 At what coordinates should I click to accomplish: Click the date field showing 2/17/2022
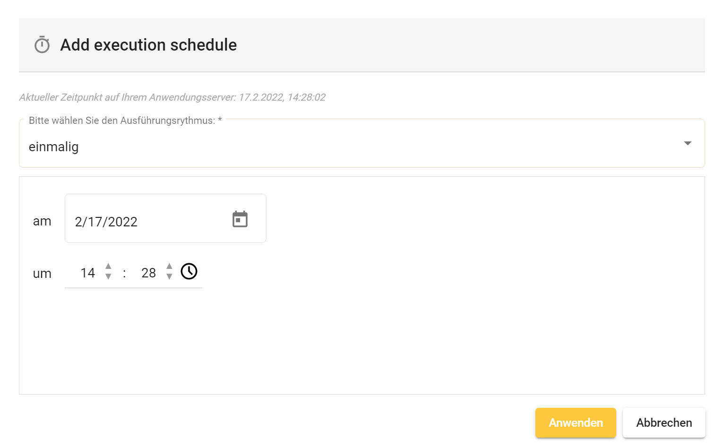click(142, 221)
